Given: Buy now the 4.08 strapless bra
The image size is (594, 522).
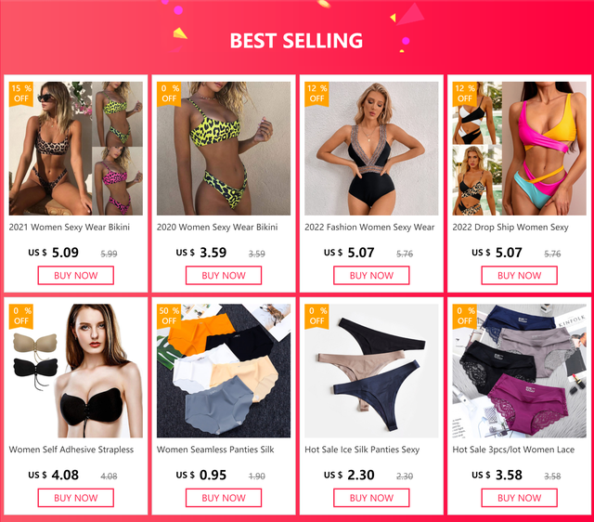Looking at the screenshot, I should point(76,498).
